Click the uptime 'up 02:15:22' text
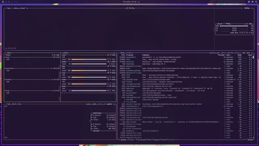 pyautogui.click(x=11, y=48)
